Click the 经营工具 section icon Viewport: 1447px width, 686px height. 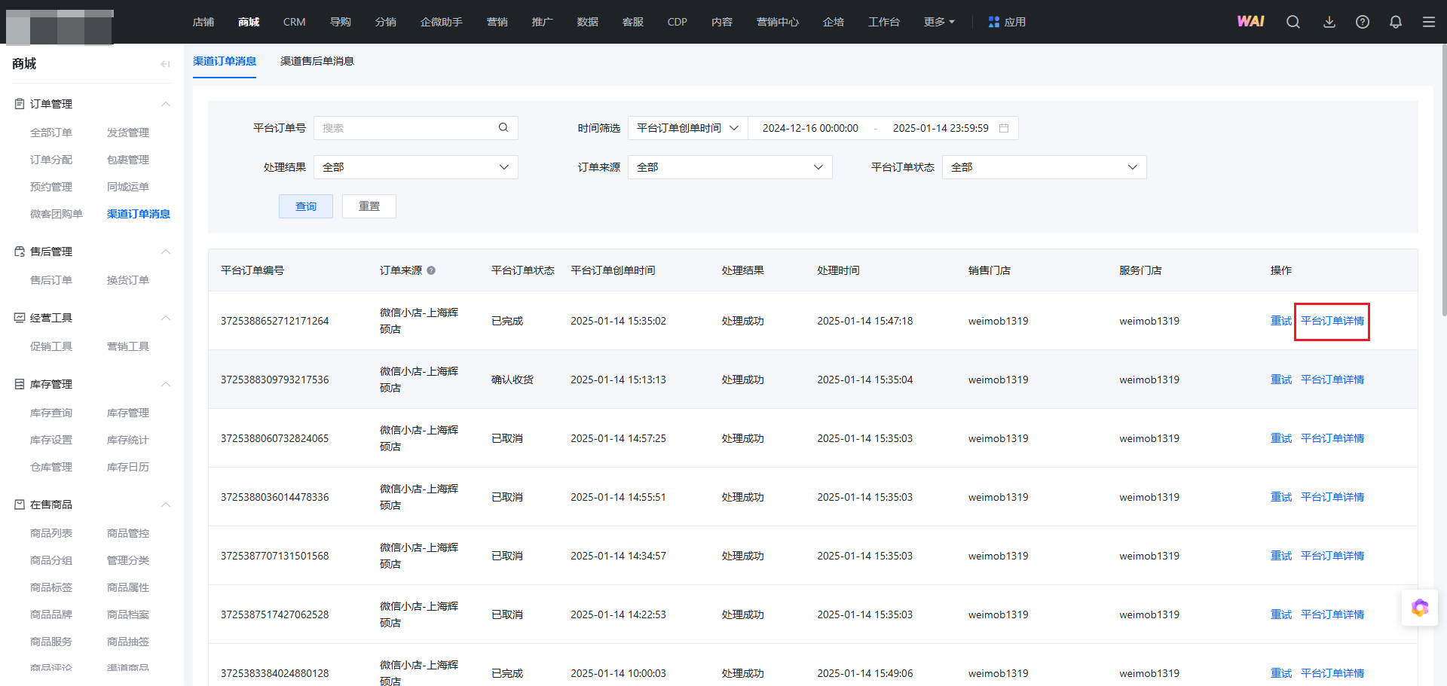tap(20, 318)
